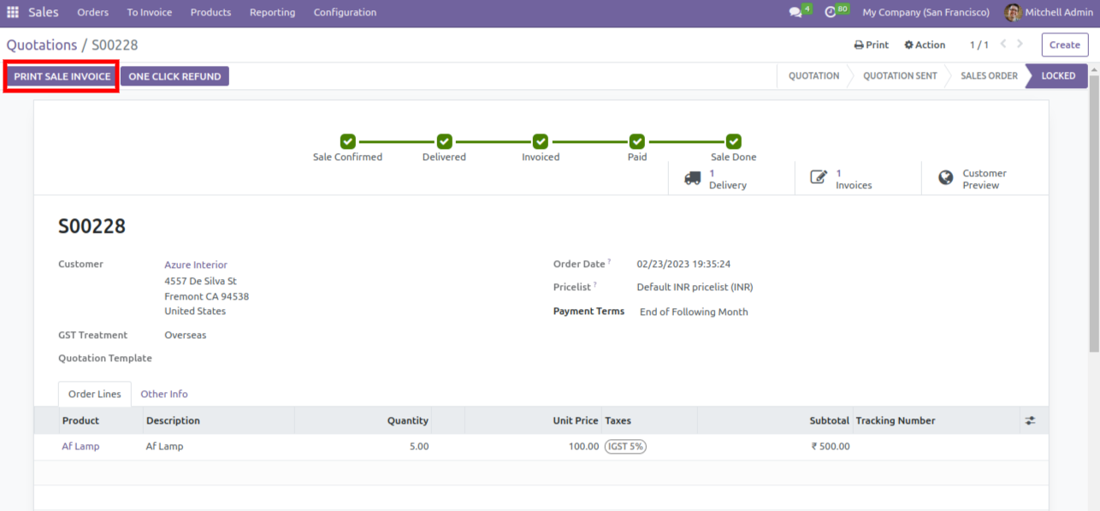Click Print Sale Invoice button
This screenshot has height=511, width=1100.
(x=62, y=76)
